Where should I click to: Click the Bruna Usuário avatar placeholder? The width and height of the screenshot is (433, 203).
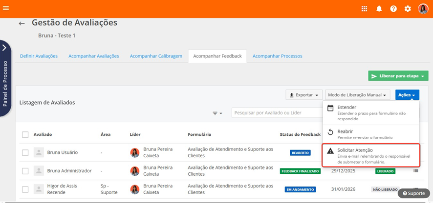[39, 152]
